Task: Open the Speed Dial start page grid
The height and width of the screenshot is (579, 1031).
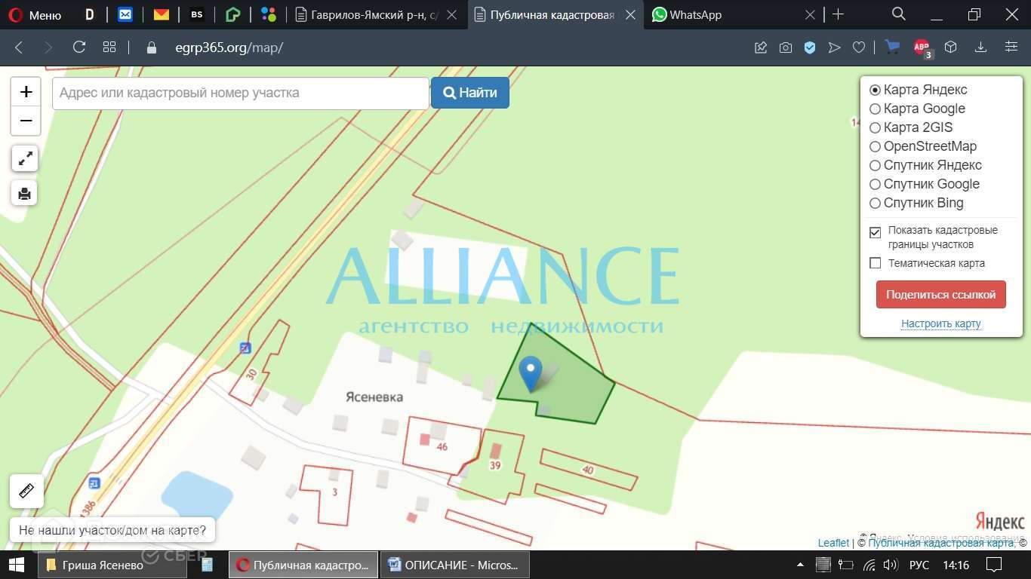Action: 109,47
